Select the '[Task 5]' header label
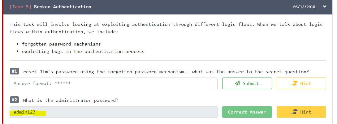This screenshot has height=124, width=337. pyautogui.click(x=21, y=7)
